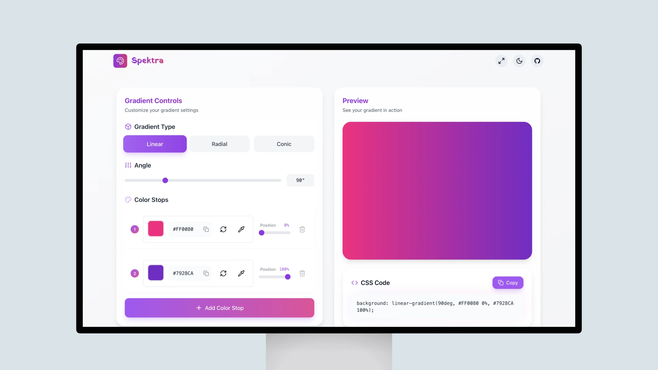The width and height of the screenshot is (658, 370).
Task: Drag the angle slider to change degrees
Action: tap(165, 180)
